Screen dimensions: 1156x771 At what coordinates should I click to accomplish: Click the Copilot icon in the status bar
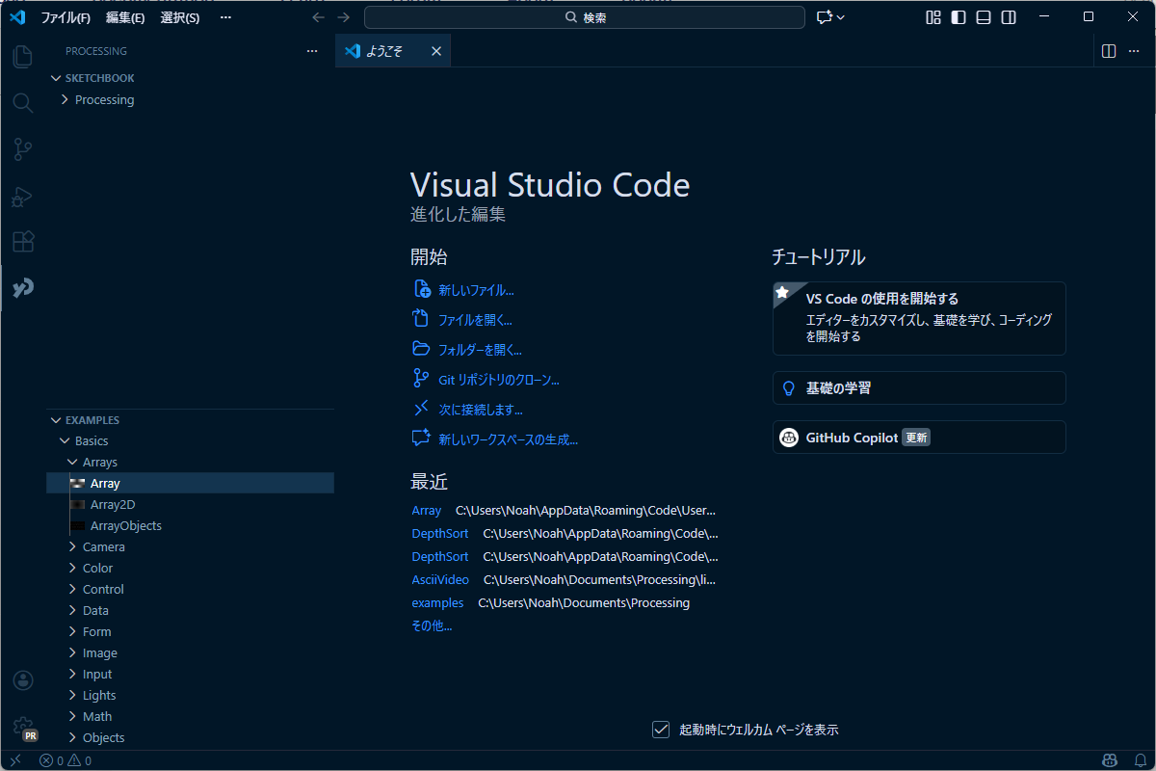pos(1110,760)
